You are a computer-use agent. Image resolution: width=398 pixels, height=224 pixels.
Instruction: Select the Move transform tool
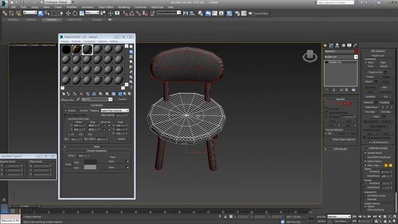(x=68, y=13)
